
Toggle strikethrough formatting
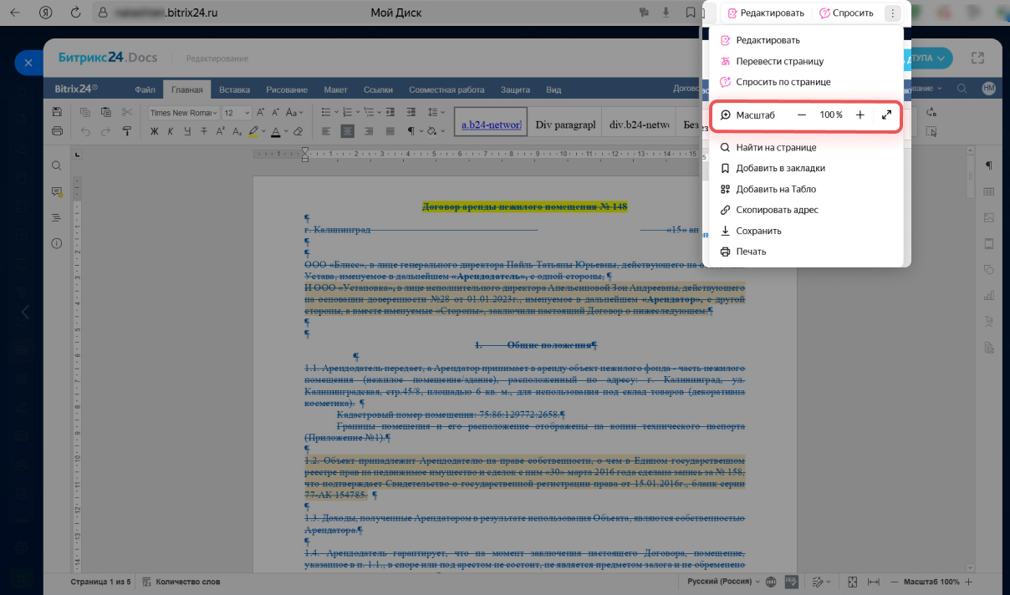coord(204,131)
